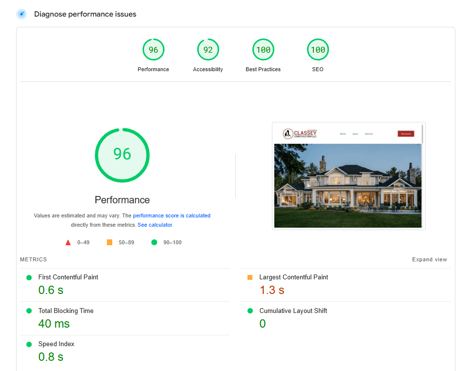Toggle the Expand view button
The height and width of the screenshot is (371, 472).
[x=430, y=259]
